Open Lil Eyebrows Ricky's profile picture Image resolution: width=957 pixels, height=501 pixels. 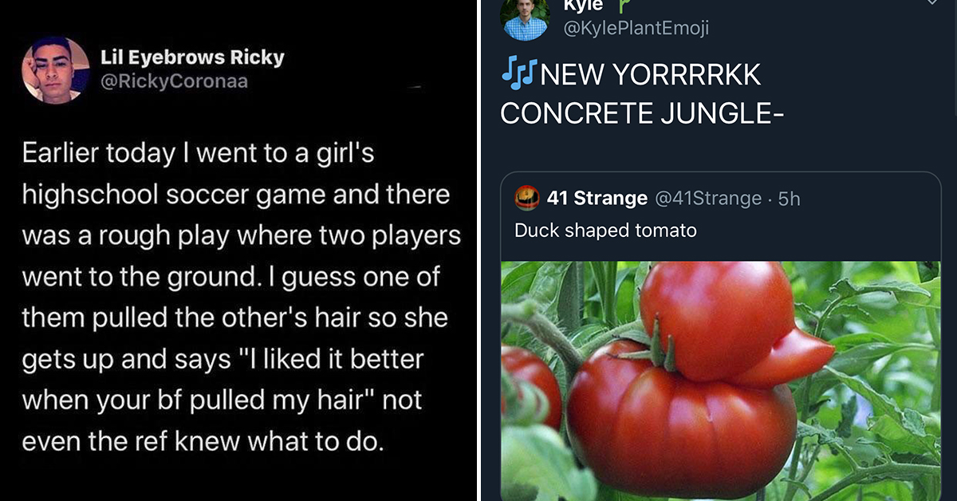pos(55,69)
